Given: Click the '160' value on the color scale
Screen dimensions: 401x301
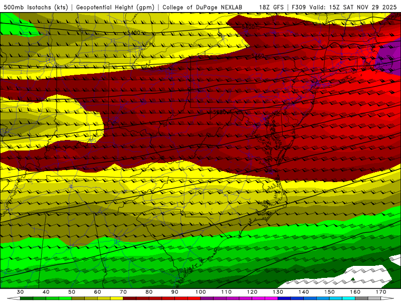Looking at the screenshot, I should click(355, 292).
